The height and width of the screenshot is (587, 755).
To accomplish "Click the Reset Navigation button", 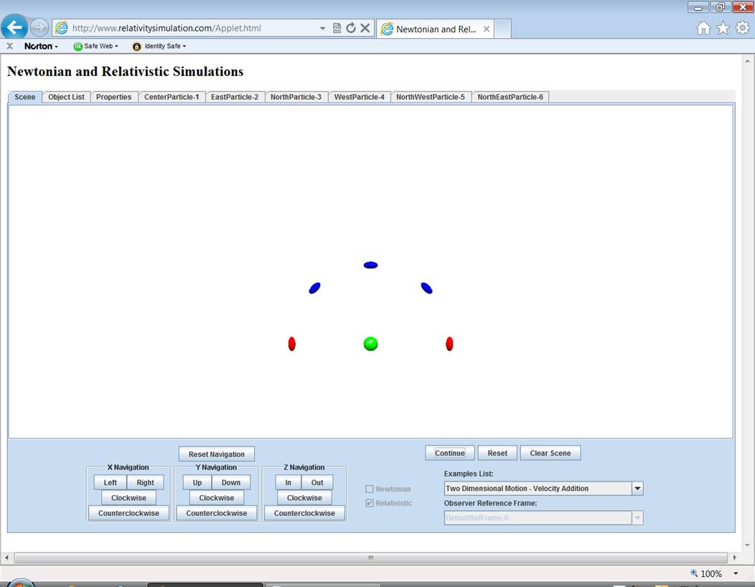I will 216,454.
